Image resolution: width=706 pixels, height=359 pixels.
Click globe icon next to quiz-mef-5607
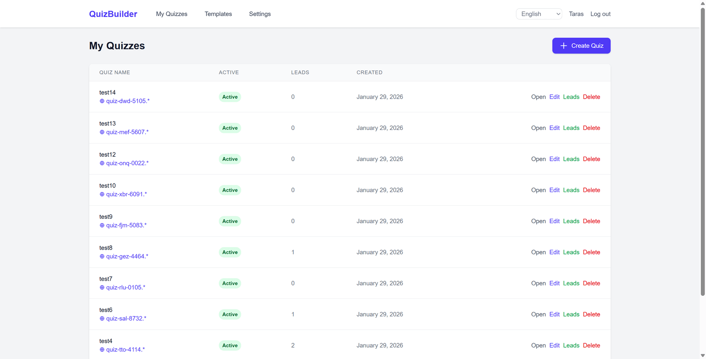coord(102,132)
